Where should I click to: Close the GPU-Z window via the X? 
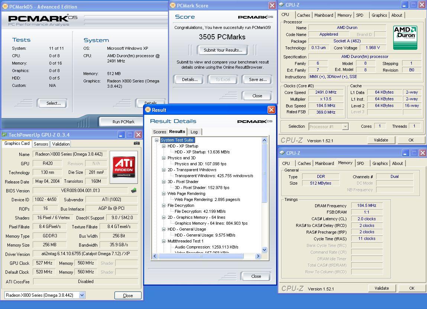[138, 134]
